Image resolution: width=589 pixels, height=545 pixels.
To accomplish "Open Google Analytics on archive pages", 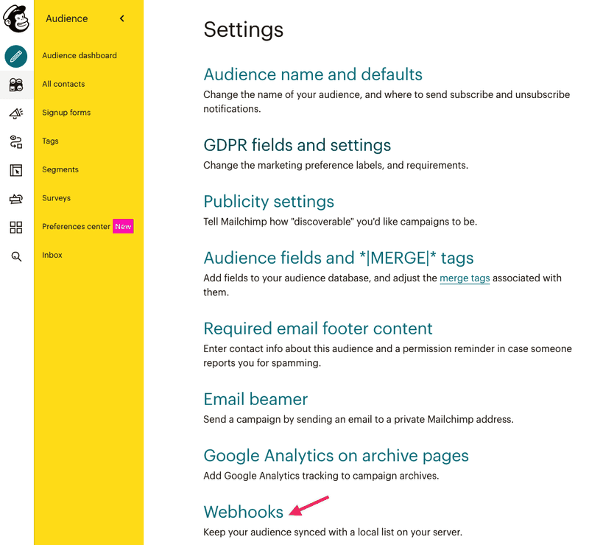I will (336, 456).
